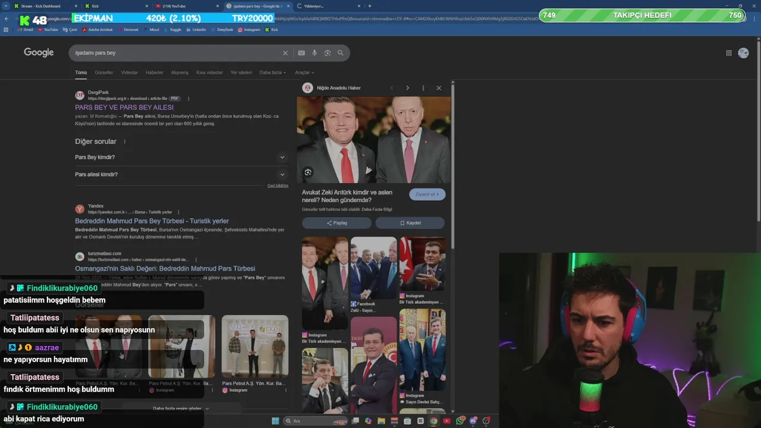This screenshot has height=428, width=761.
Task: Switch to the Haberler tab
Action: [154, 73]
